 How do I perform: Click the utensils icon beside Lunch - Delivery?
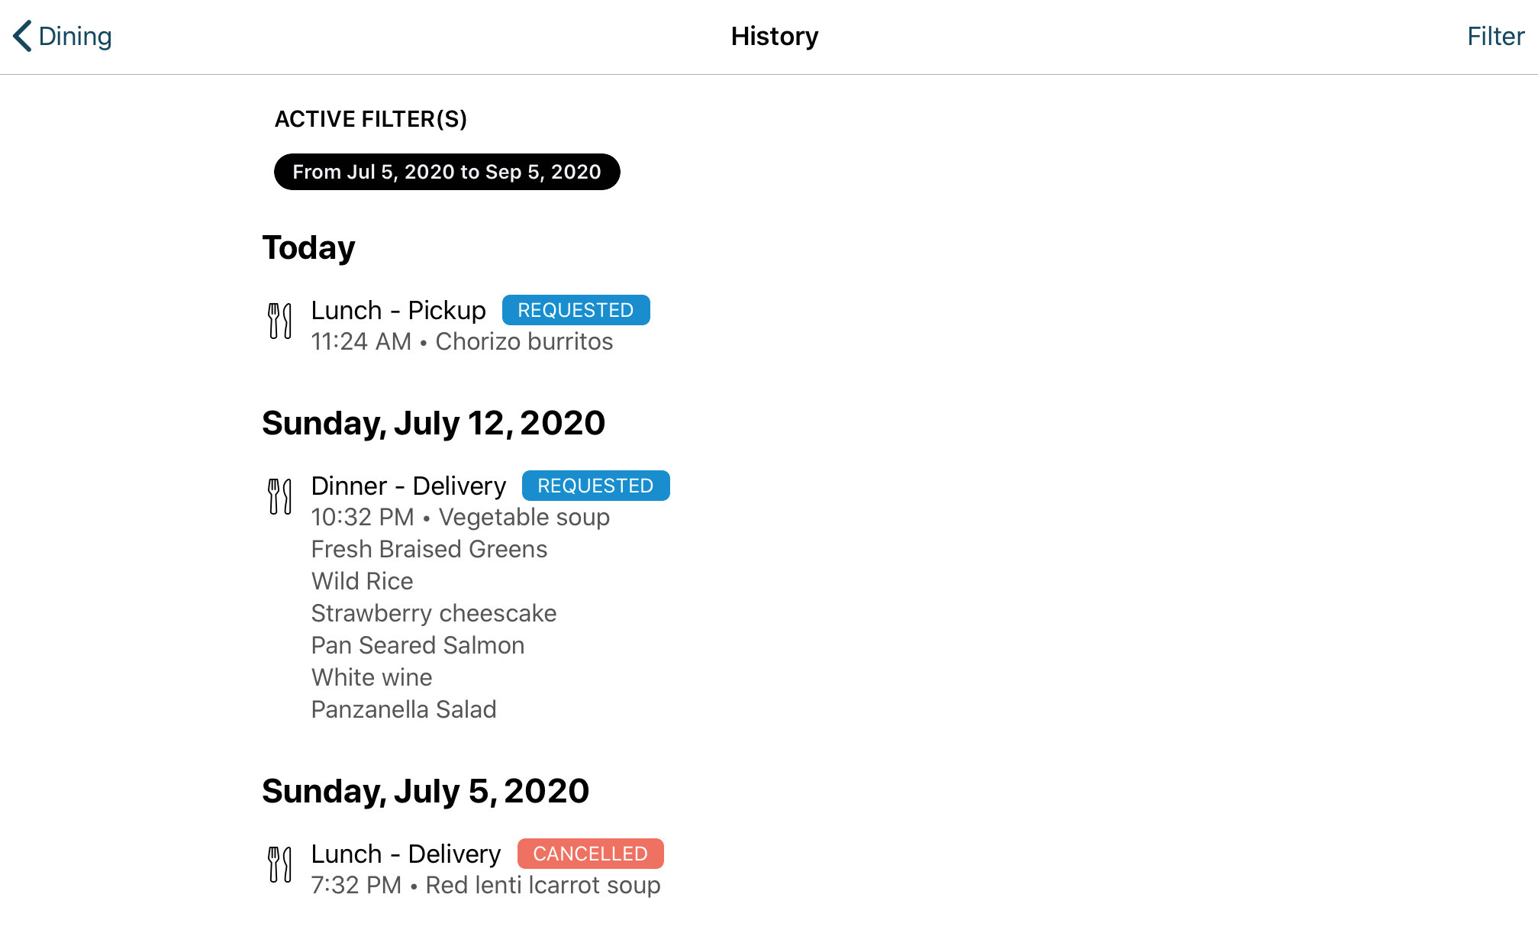[x=280, y=864]
